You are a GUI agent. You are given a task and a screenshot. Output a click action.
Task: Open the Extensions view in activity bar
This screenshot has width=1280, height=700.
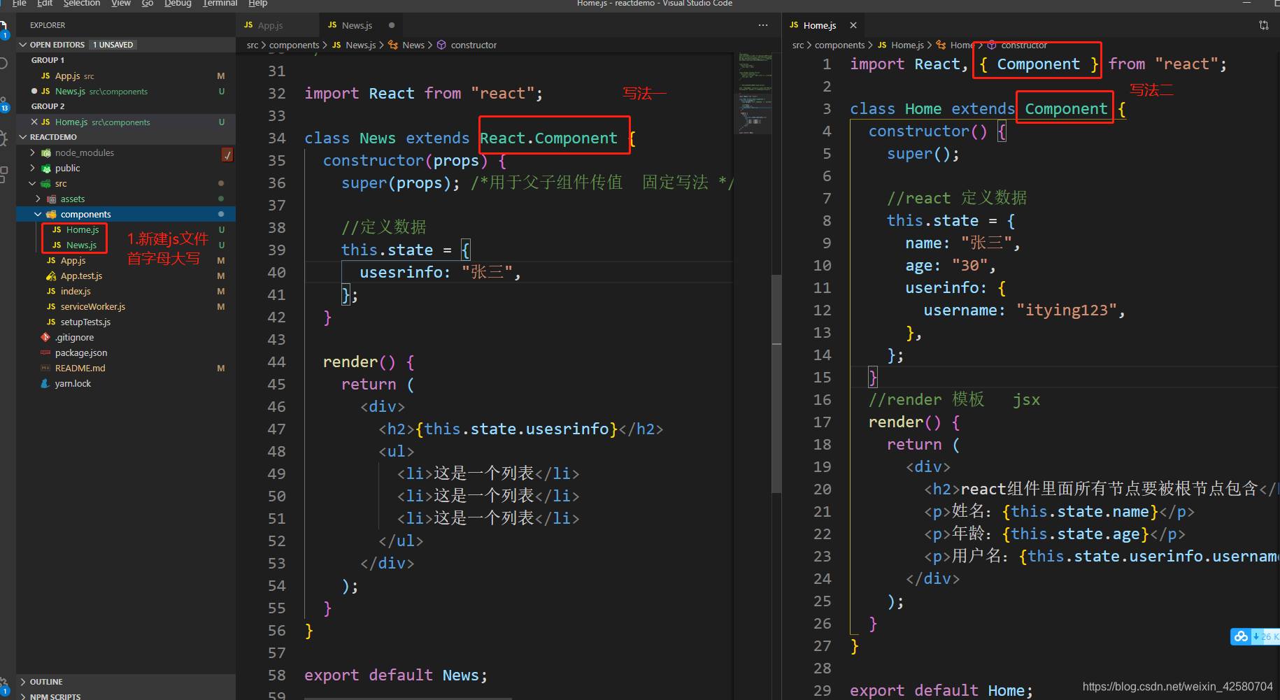pos(3,174)
